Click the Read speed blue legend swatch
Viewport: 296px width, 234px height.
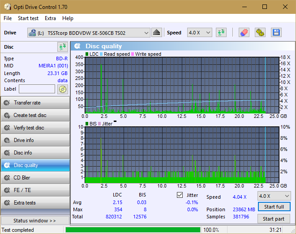click(101, 54)
